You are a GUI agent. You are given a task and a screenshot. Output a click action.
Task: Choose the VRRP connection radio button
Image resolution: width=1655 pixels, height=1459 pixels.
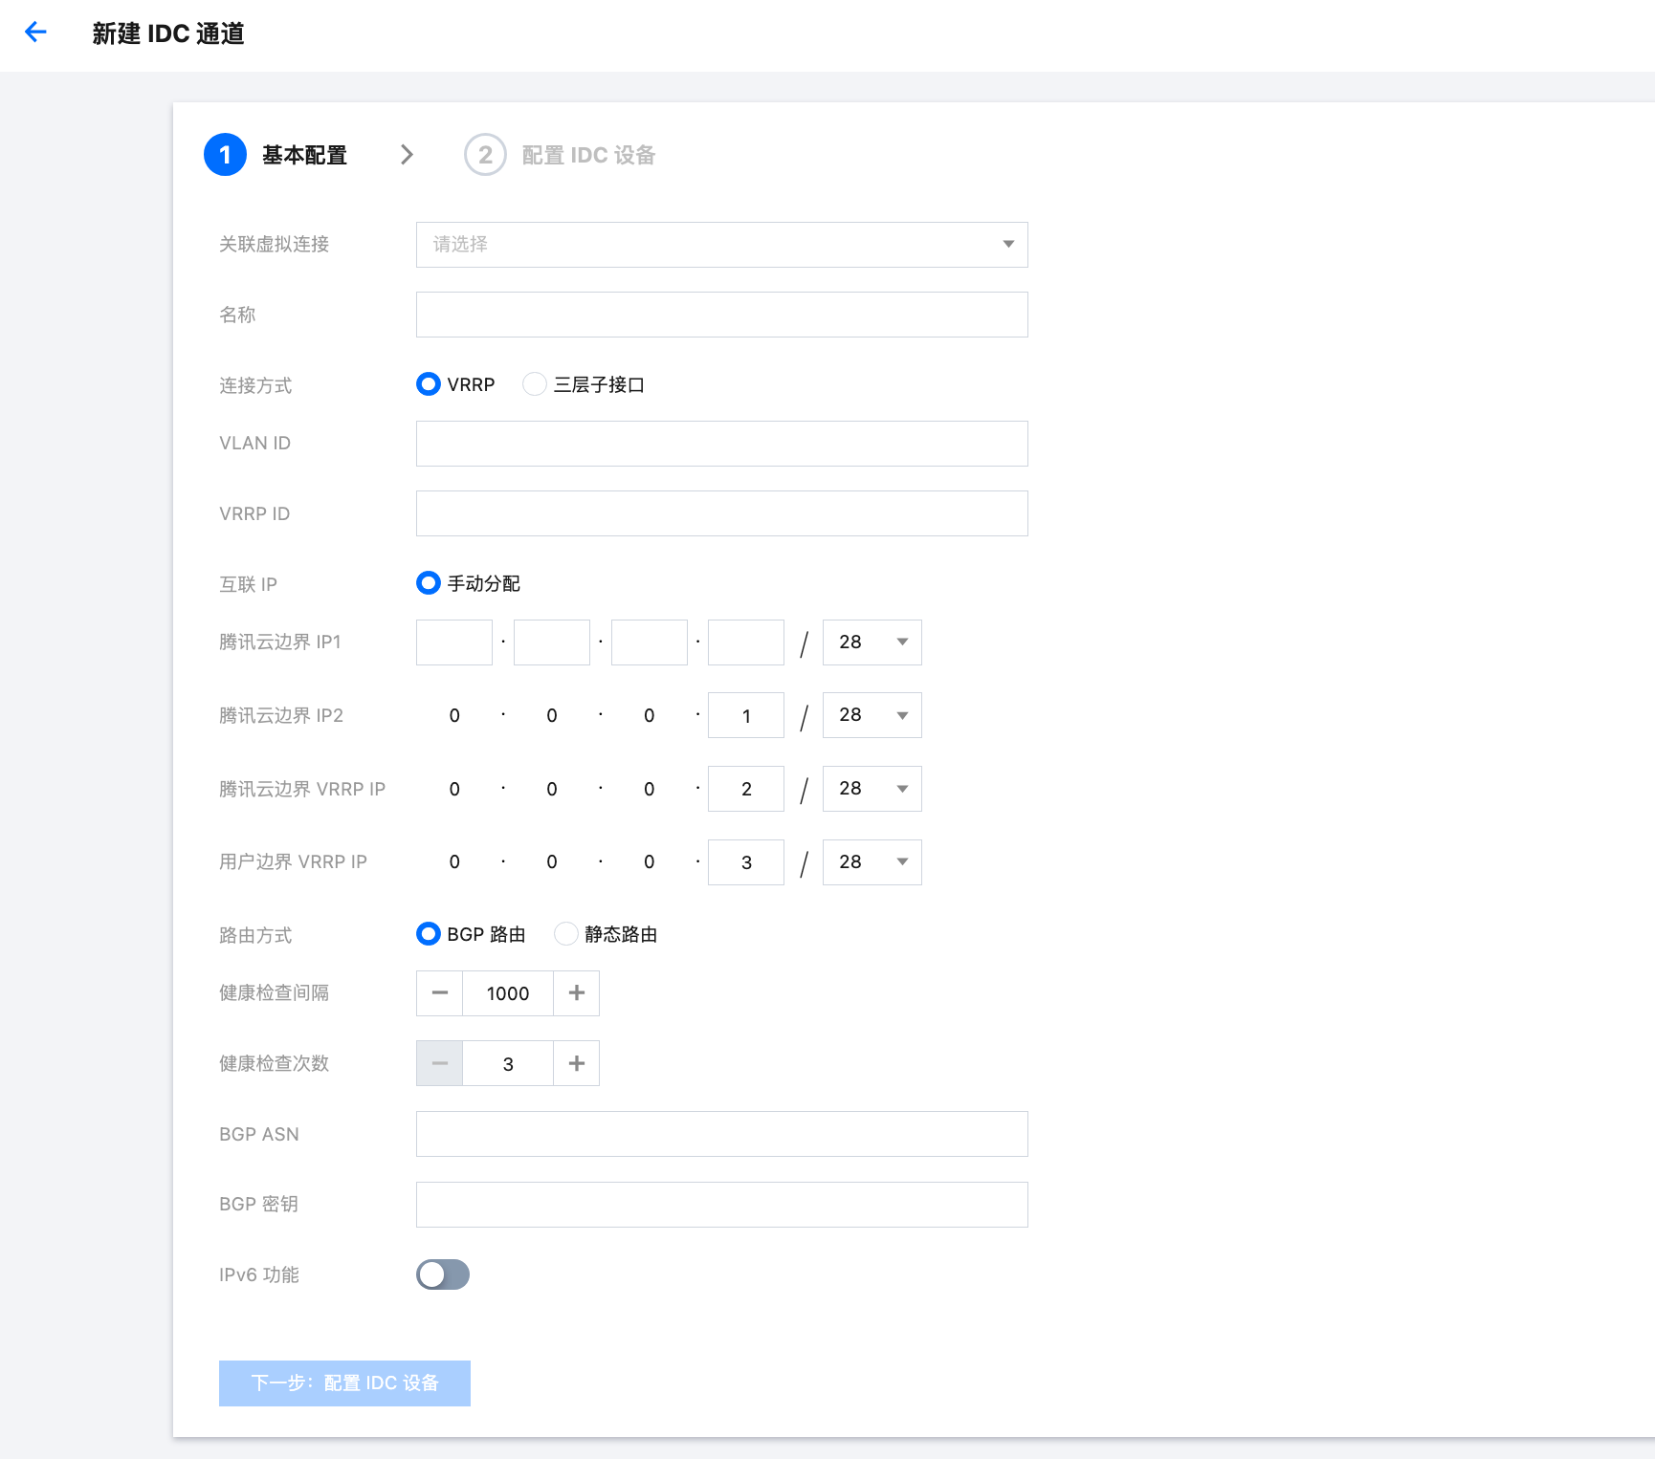click(x=429, y=384)
